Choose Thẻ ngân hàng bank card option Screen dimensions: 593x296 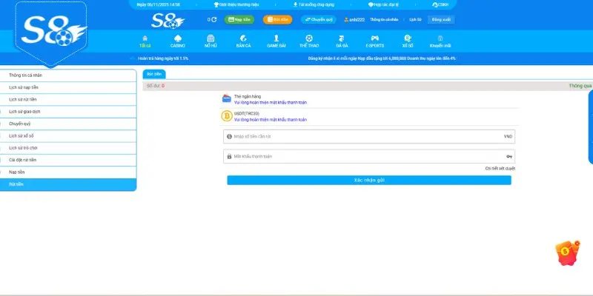point(227,98)
